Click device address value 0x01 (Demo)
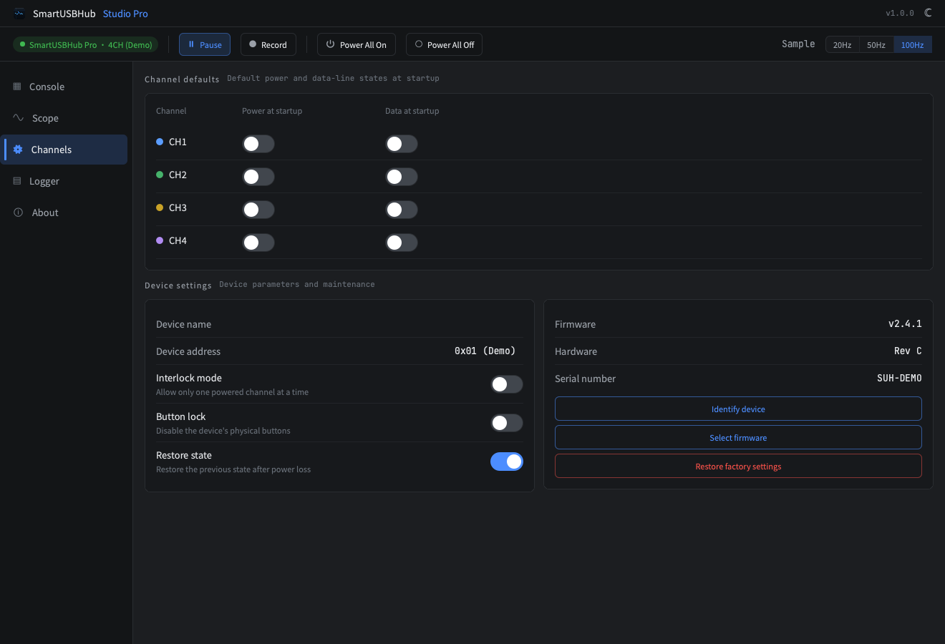The image size is (945, 644). (x=485, y=351)
